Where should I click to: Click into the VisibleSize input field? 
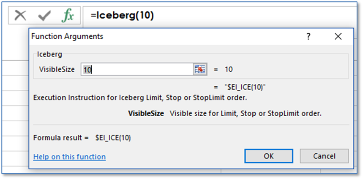pyautogui.click(x=137, y=69)
